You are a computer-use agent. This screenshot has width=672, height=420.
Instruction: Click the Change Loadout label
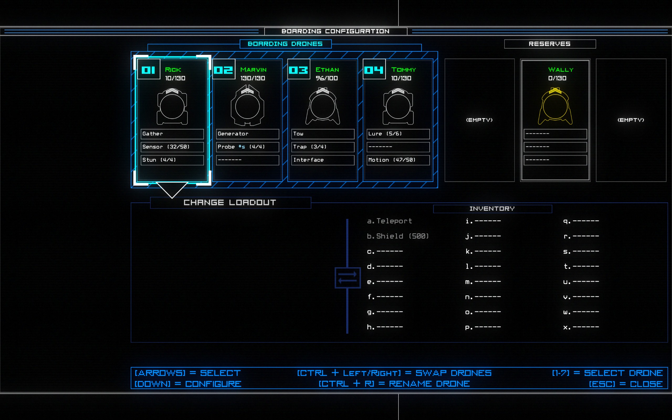tap(230, 202)
